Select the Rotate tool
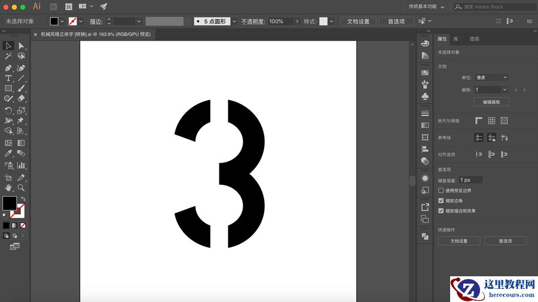538x302 pixels. pos(8,111)
